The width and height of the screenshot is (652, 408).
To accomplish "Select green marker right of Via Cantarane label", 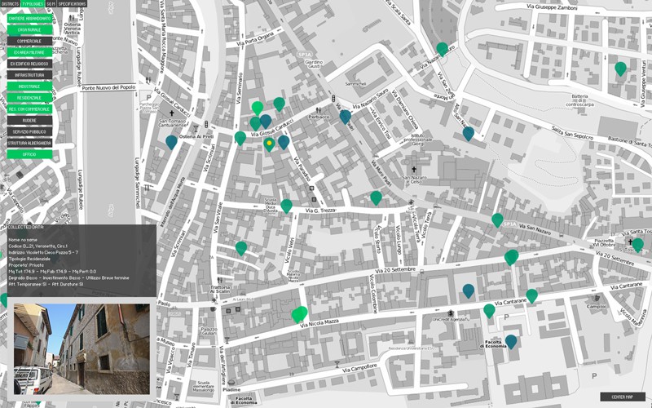I will [532, 296].
